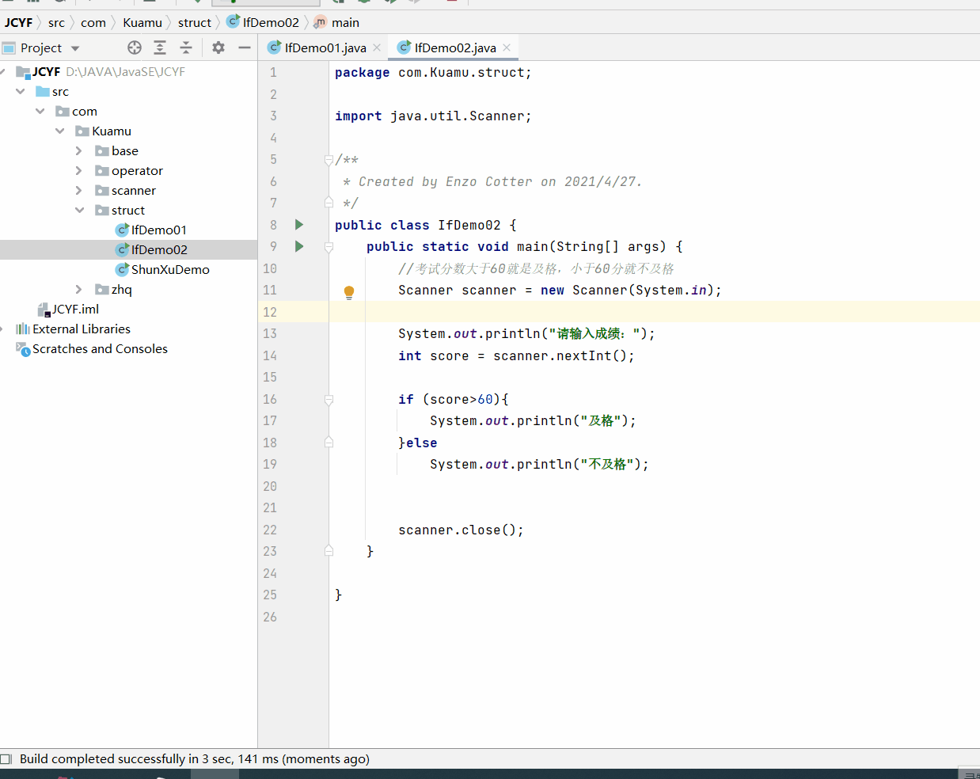Screen dimensions: 980x779
Task: Click the yellow intention lightbulb
Action: (349, 292)
